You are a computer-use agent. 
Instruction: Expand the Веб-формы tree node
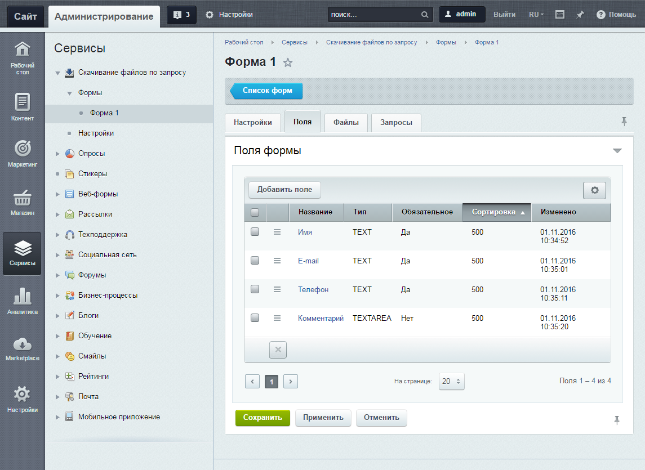(57, 194)
